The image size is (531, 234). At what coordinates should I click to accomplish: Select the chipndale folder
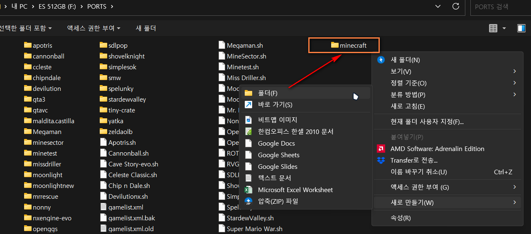(x=42, y=78)
